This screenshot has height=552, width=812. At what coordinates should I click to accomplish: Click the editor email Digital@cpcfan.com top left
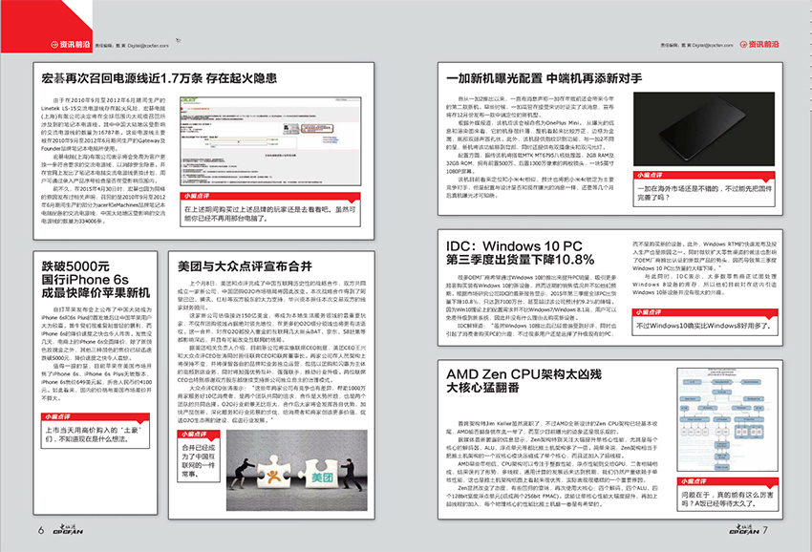[x=148, y=46]
